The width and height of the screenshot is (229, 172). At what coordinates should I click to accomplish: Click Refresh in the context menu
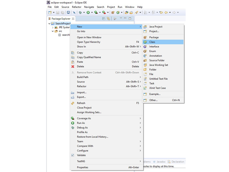pyautogui.click(x=106, y=103)
